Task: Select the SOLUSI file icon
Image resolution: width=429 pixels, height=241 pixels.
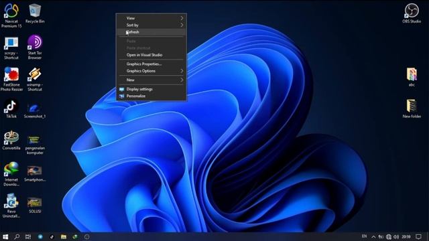Action: [35, 206]
